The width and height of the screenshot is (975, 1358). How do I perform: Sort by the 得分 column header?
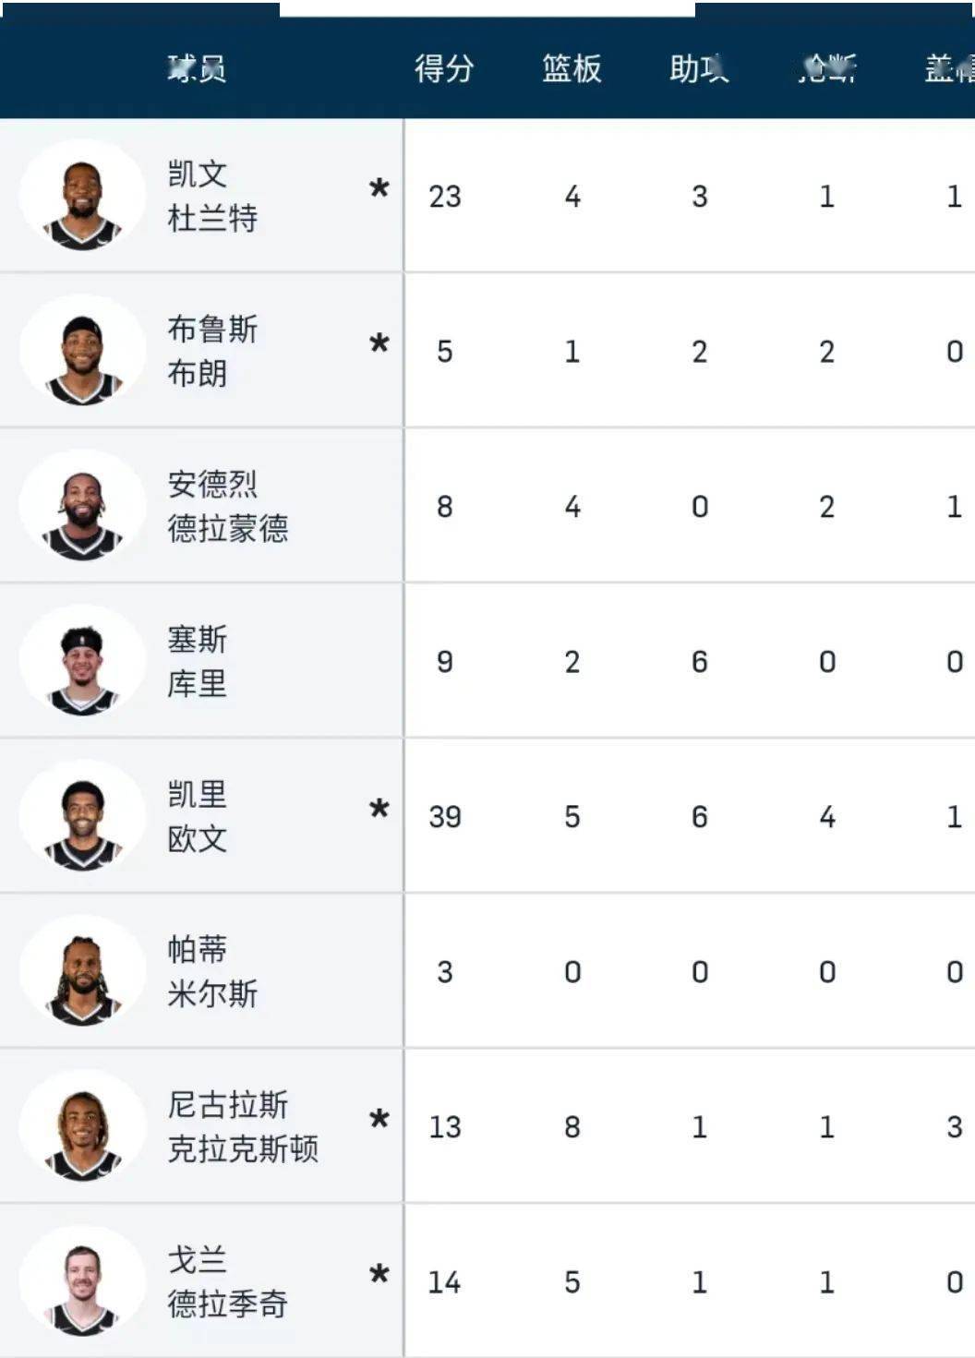click(x=444, y=68)
